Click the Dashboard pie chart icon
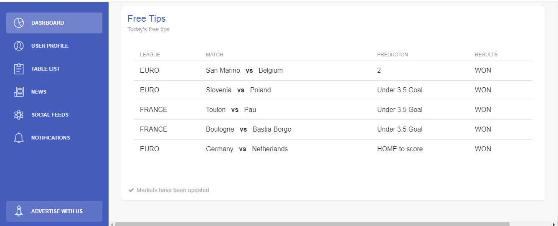Screen dimensions: 558x226 coord(19,23)
